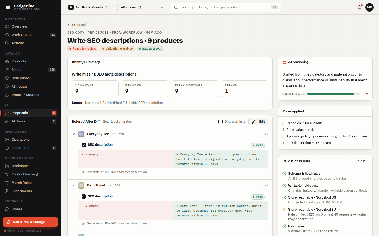Open the notifications bell
Screen dimensions: 379x236
tap(360, 7)
